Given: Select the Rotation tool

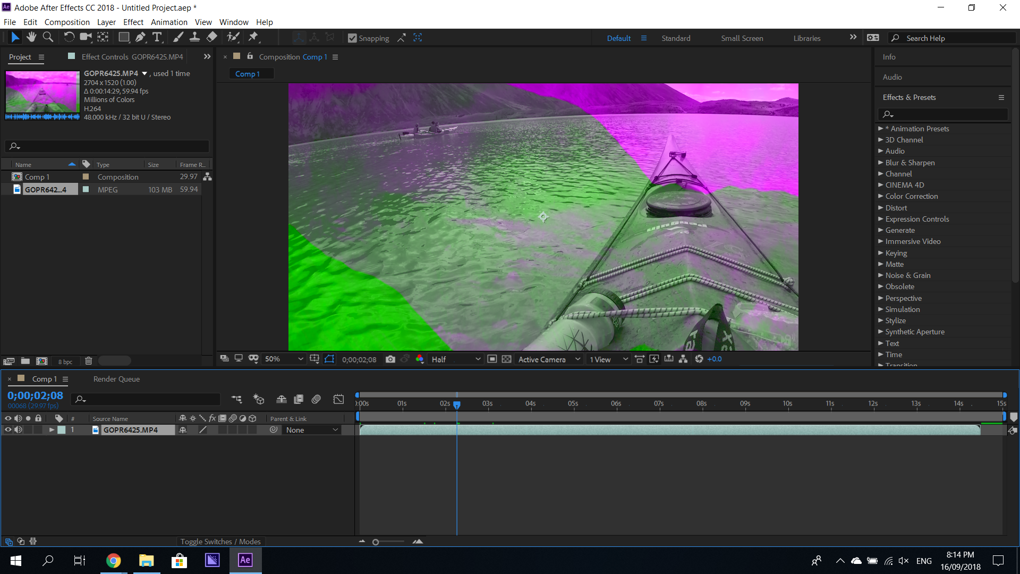Looking at the screenshot, I should click(69, 37).
